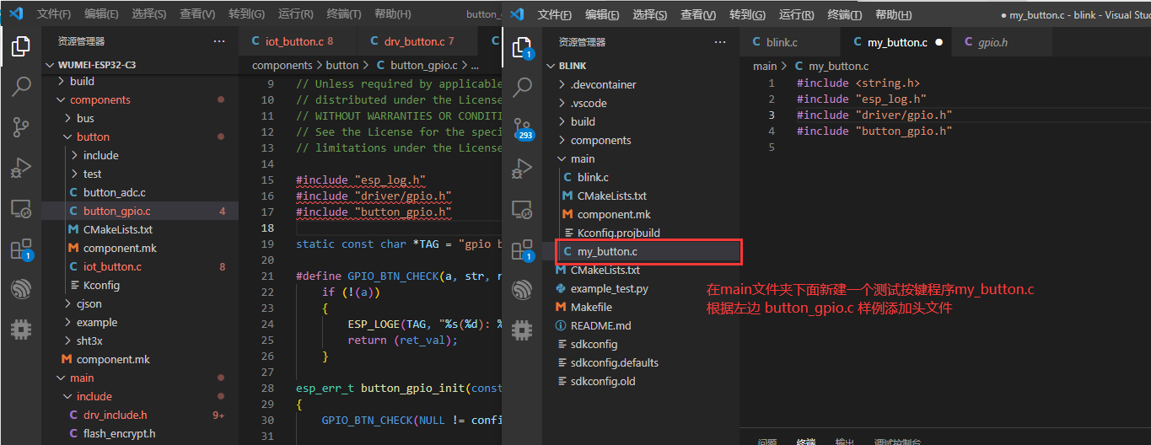
Task: Switch to drv_button.c editor tab
Action: point(417,41)
